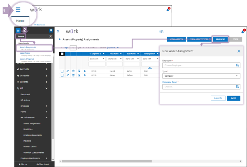The image size is (247, 167).
Task: Click the VIEW ASSET TYPES button
Action: click(199, 39)
